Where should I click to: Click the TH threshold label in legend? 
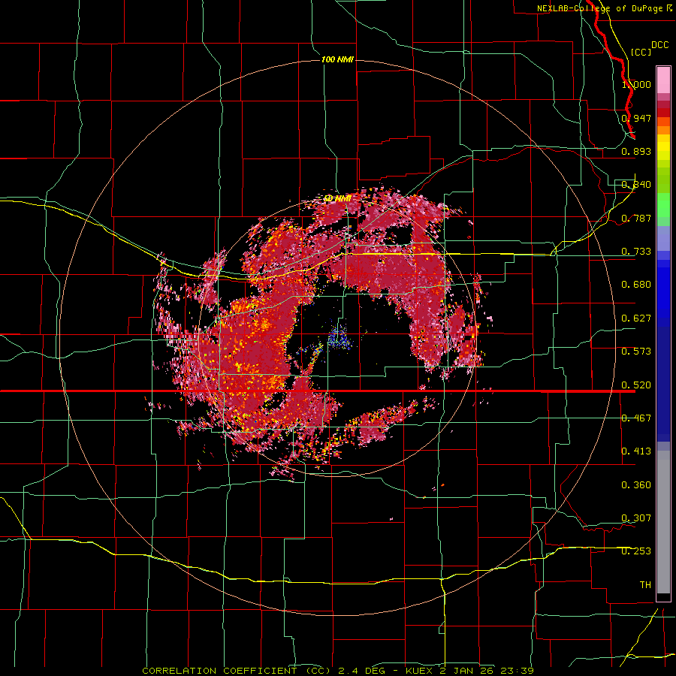coord(645,585)
